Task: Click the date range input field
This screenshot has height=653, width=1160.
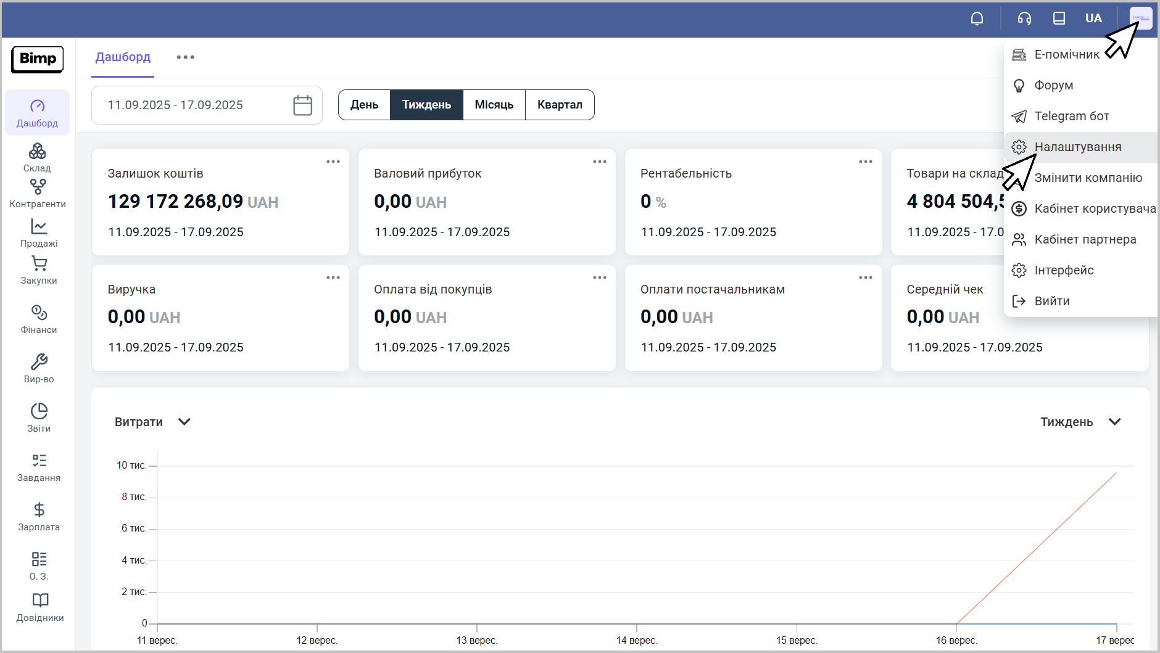Action: (191, 105)
